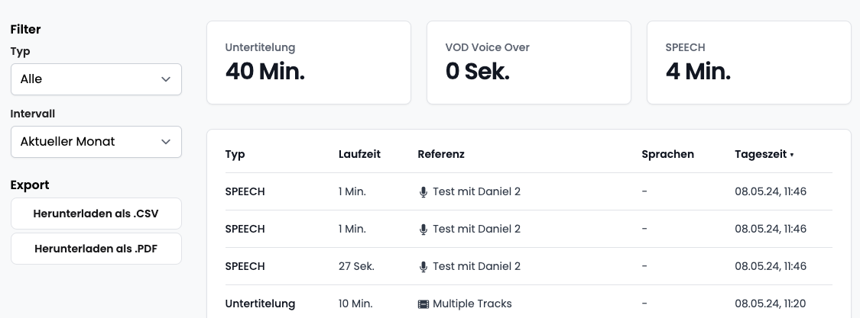Click chevron arrow in the Typ selector

click(x=166, y=79)
